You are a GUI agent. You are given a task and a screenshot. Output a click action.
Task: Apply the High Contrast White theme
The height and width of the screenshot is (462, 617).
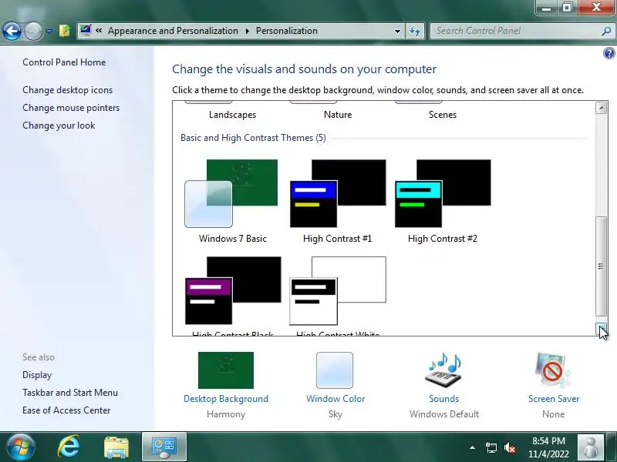[x=338, y=291]
